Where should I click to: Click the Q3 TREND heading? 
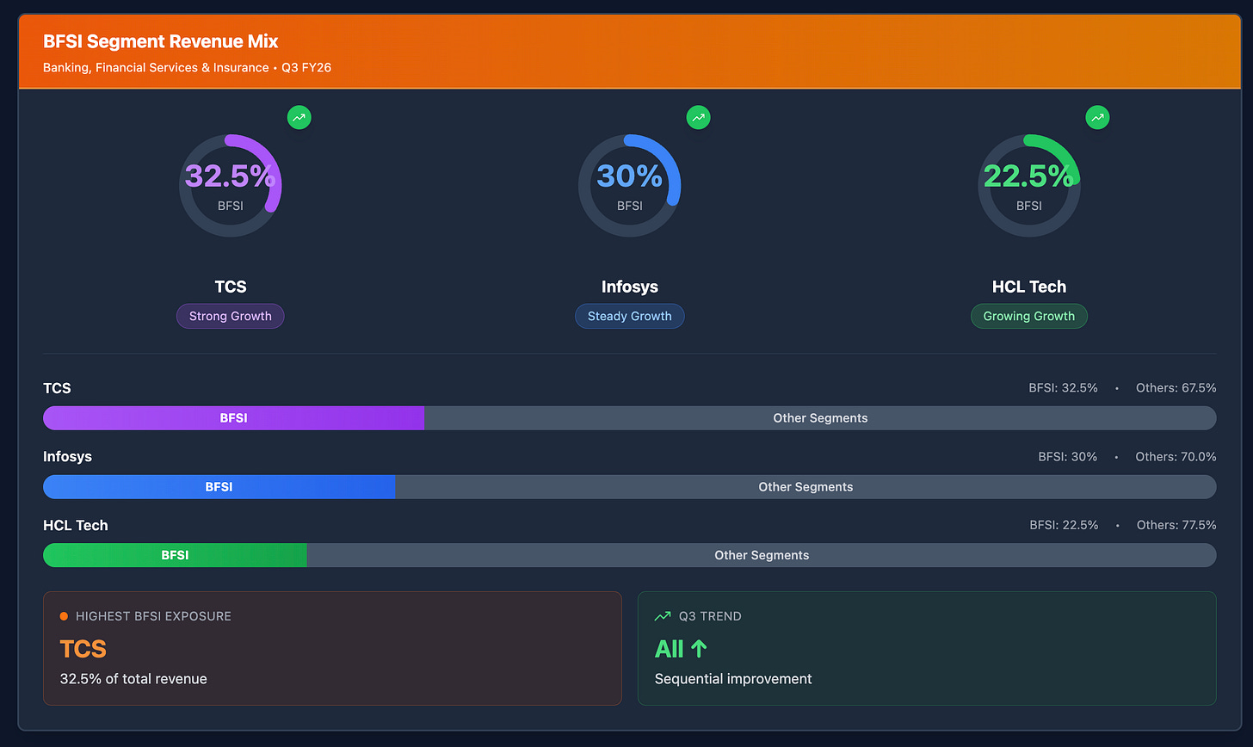coord(710,616)
